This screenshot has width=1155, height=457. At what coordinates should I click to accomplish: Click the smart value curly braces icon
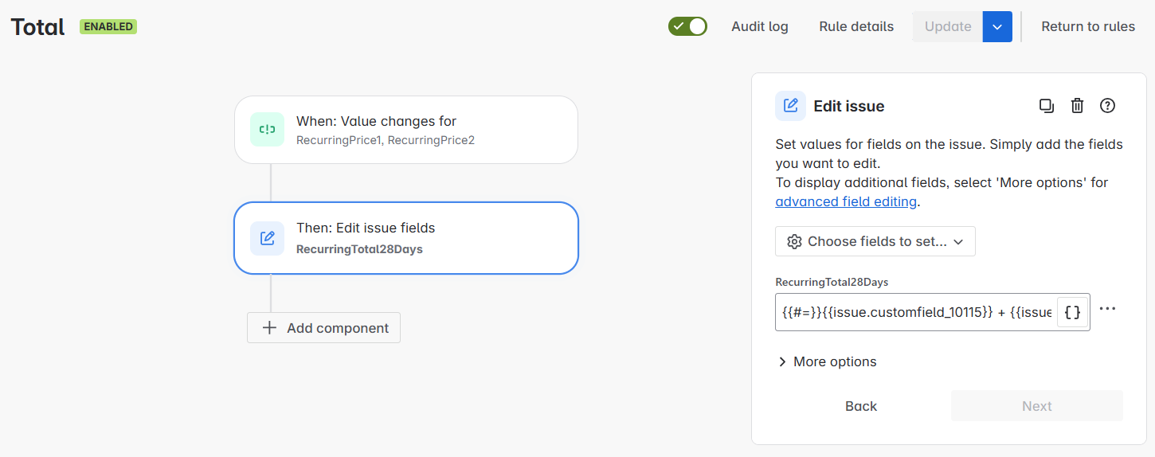coord(1072,312)
